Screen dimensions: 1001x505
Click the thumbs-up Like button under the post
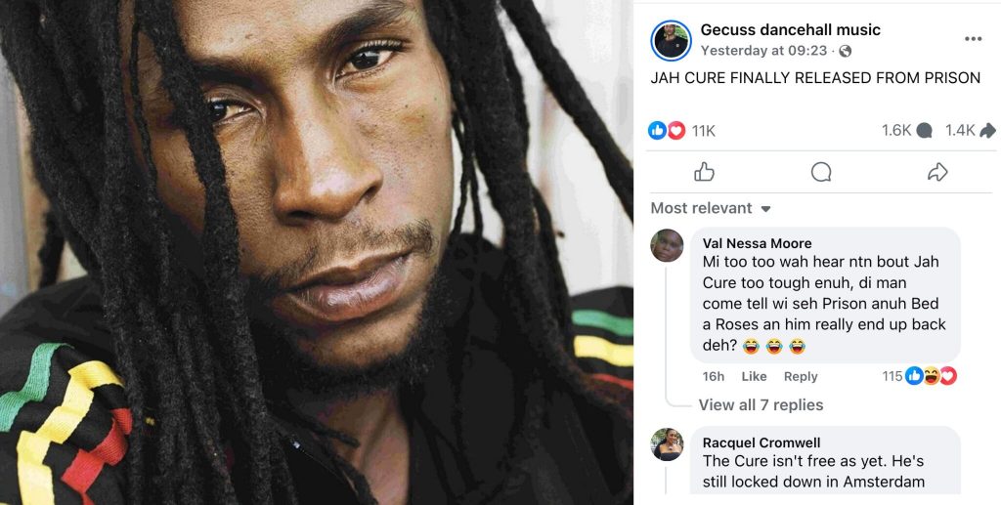pos(704,172)
